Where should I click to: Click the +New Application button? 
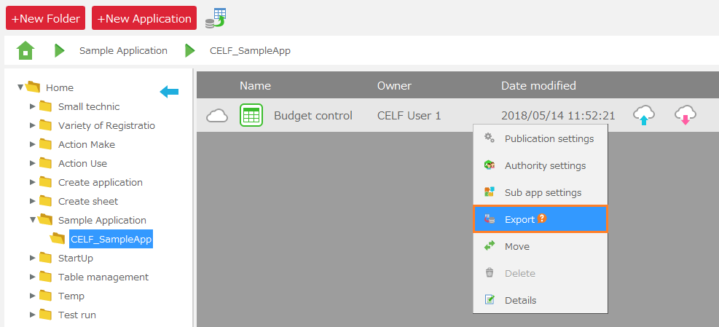pos(144,18)
